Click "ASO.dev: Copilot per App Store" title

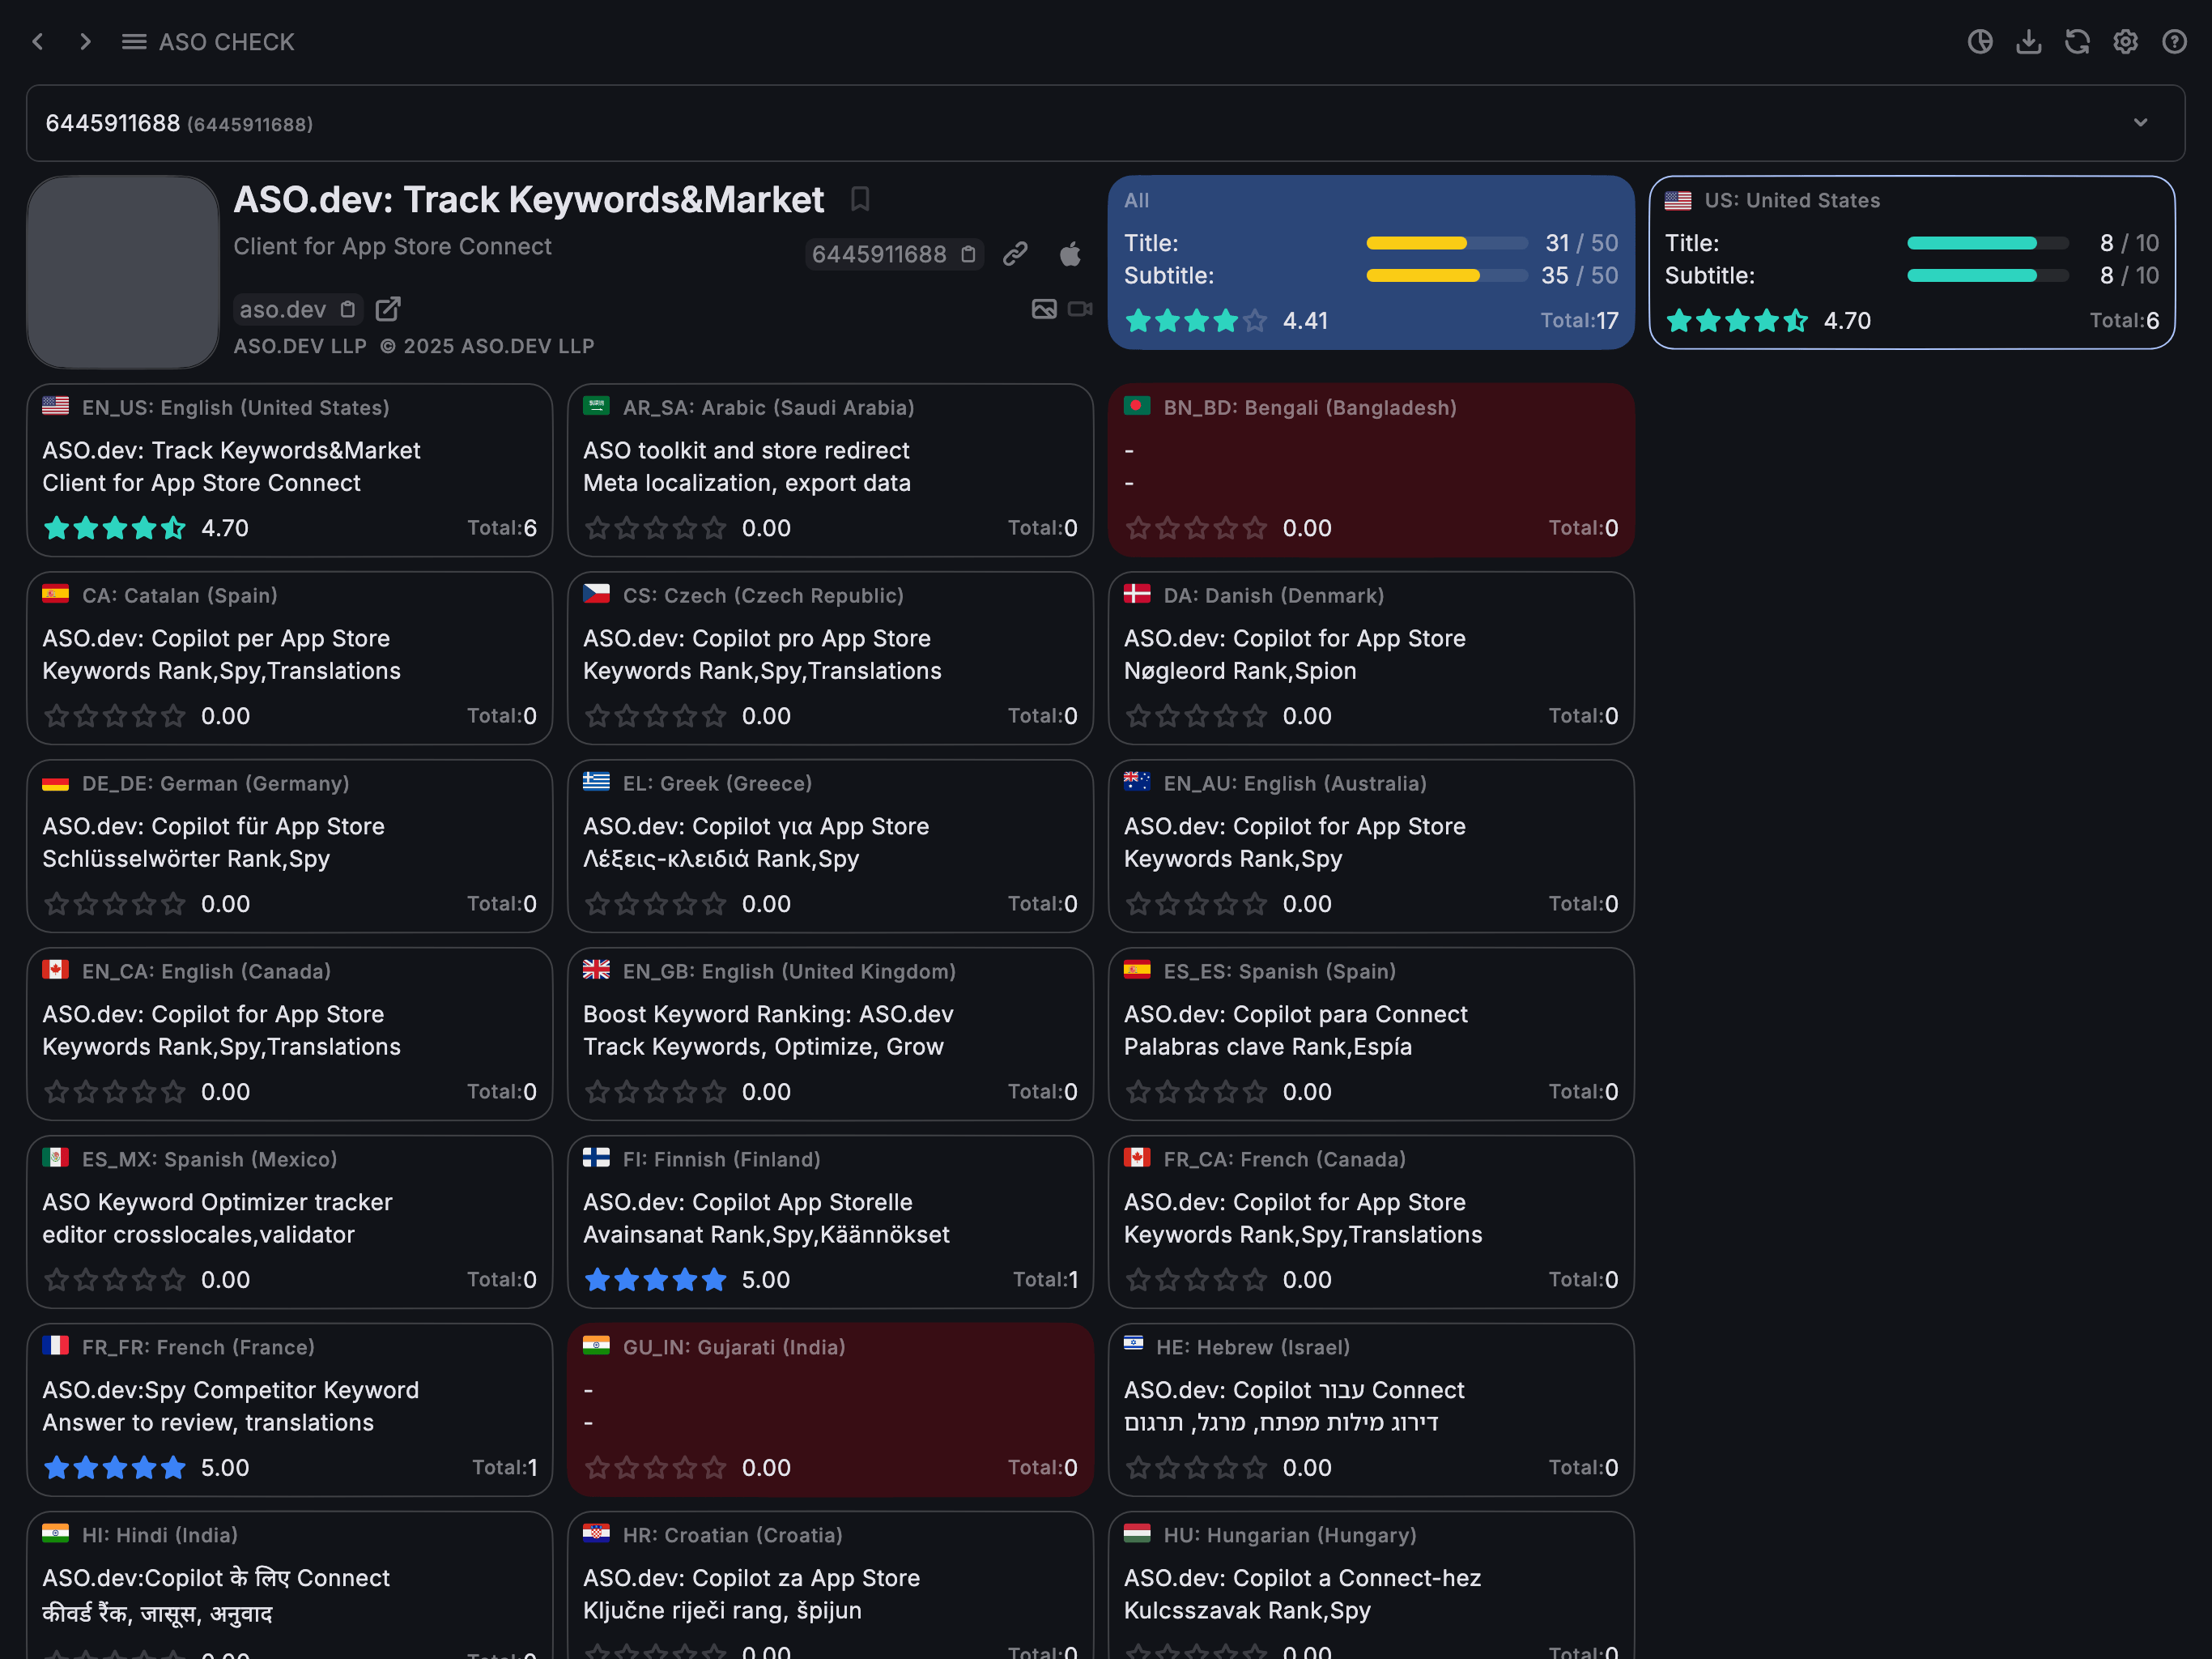pyautogui.click(x=216, y=638)
